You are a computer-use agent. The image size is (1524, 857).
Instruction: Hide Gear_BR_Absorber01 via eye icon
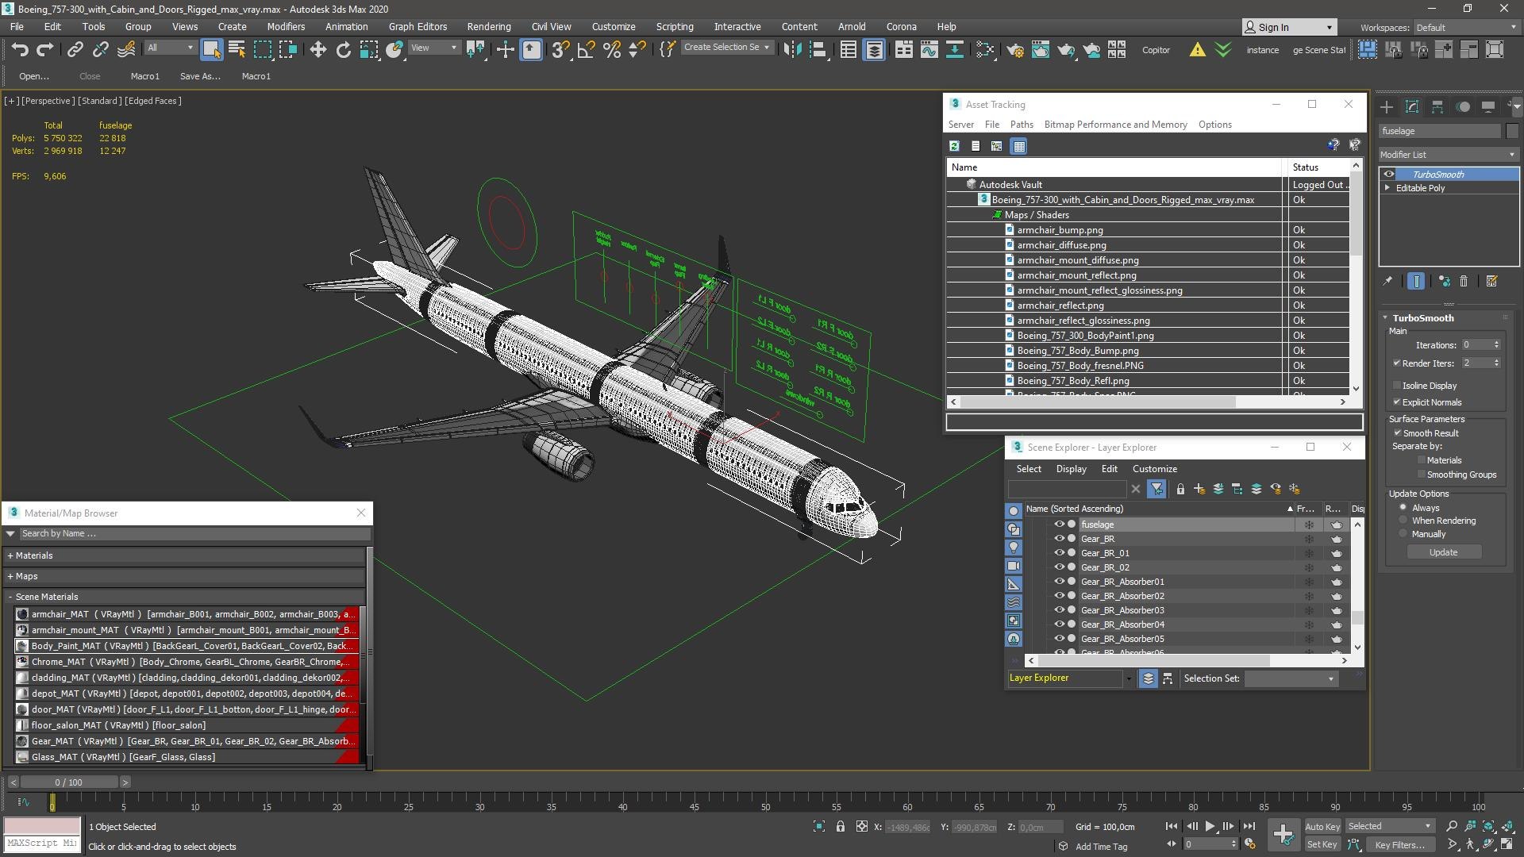1059,582
